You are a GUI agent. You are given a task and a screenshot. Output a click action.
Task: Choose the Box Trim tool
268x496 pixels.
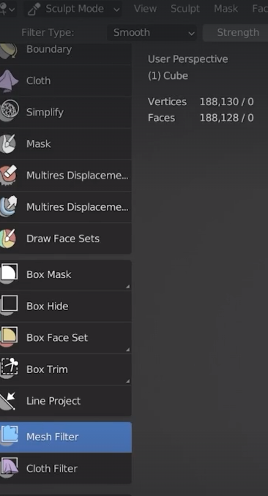click(x=66, y=369)
